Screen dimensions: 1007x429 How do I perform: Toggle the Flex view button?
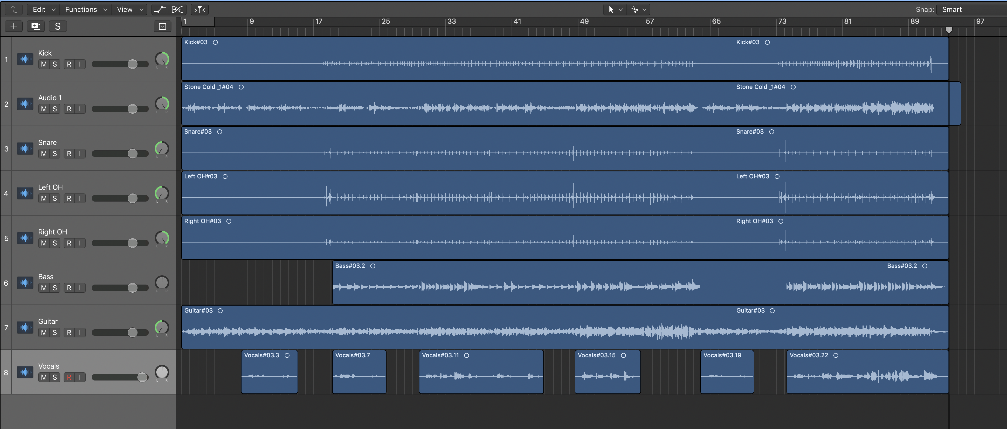177,9
